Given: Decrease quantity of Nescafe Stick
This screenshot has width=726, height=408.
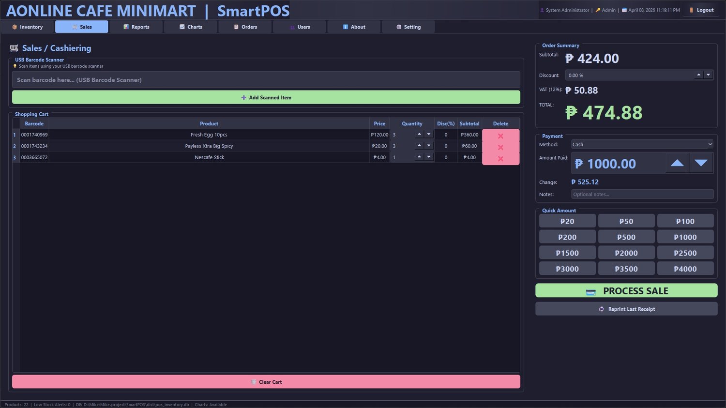Looking at the screenshot, I should click(428, 157).
